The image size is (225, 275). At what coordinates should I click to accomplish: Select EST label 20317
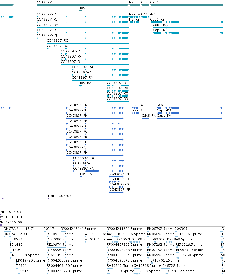[x=49, y=229]
